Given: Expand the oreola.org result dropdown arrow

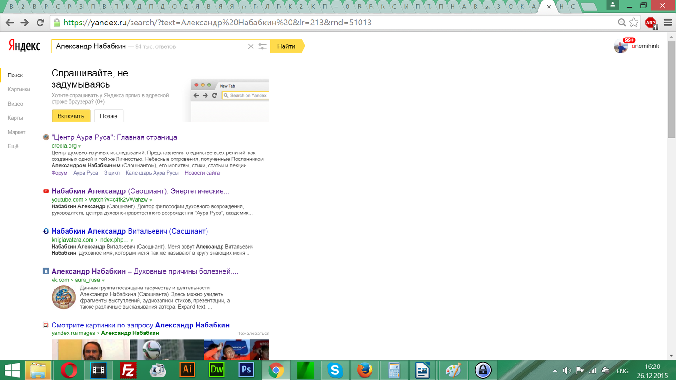Looking at the screenshot, I should pos(80,146).
